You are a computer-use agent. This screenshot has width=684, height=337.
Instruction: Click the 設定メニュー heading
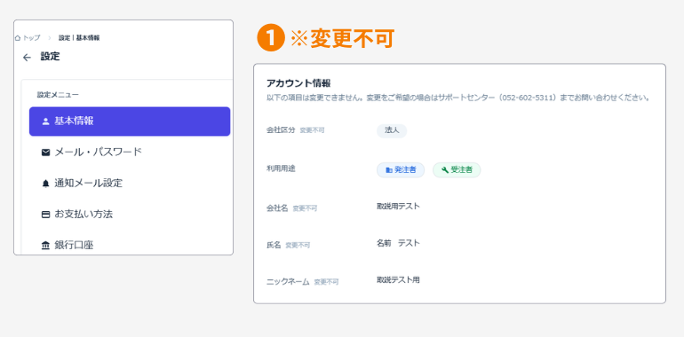[58, 95]
